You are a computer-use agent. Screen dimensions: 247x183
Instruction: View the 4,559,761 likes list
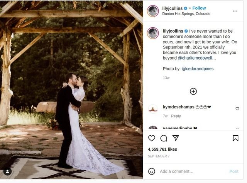[x=162, y=149]
